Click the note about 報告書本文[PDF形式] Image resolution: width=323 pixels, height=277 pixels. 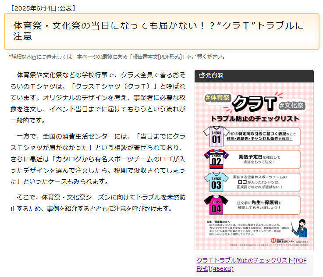tap(117, 57)
